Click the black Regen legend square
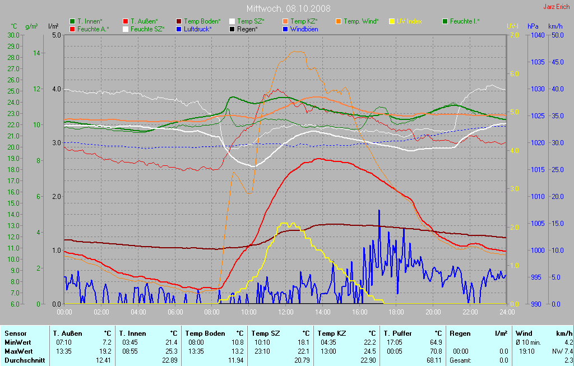Image resolution: width=574 pixels, height=366 pixels. tap(232, 29)
